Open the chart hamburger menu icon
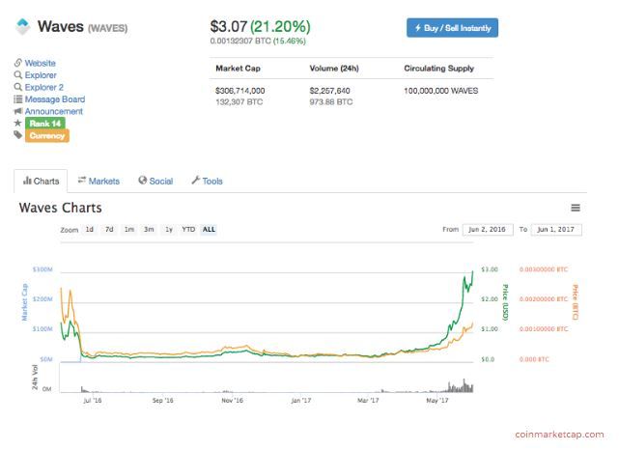The image size is (619, 450). point(576,208)
